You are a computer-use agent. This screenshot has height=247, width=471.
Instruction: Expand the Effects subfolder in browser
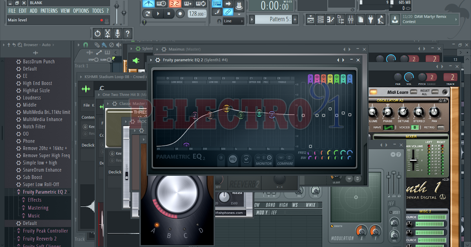35,200
